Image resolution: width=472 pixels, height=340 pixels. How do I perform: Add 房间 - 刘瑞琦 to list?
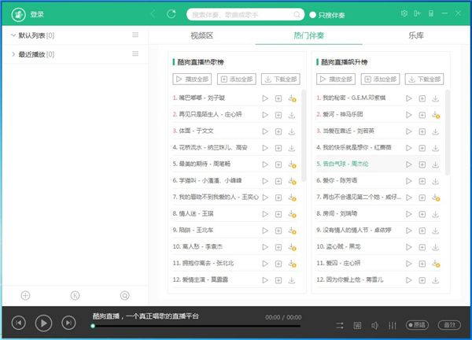click(422, 214)
